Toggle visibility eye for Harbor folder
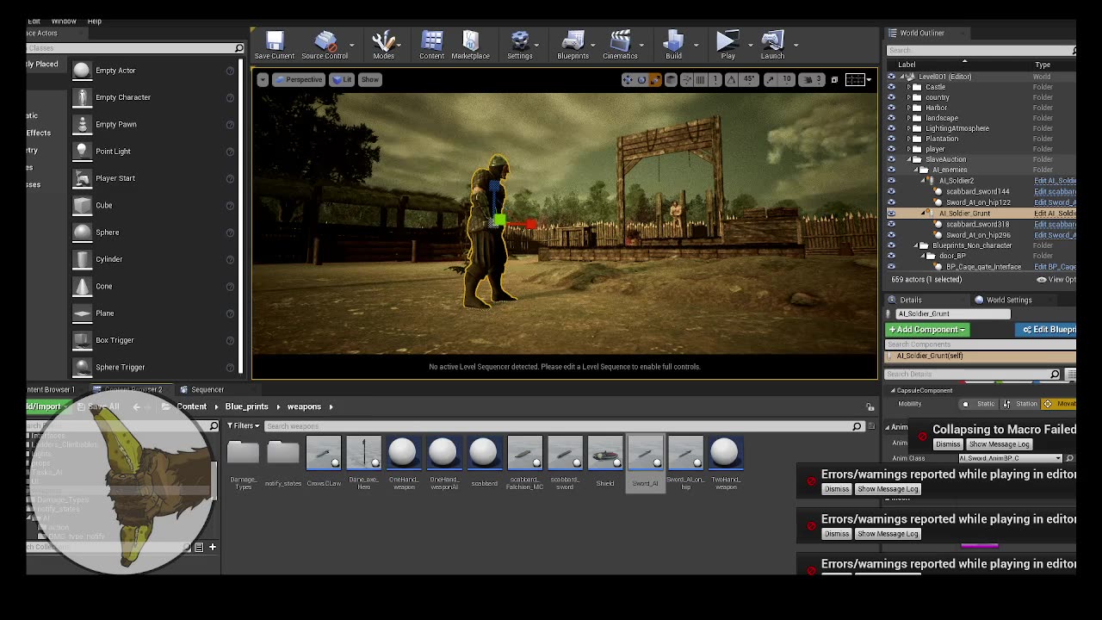Screen dimensions: 1102x620 pos(891,108)
